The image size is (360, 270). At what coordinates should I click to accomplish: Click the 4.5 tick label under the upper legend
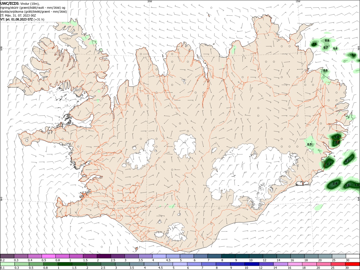coord(168,260)
